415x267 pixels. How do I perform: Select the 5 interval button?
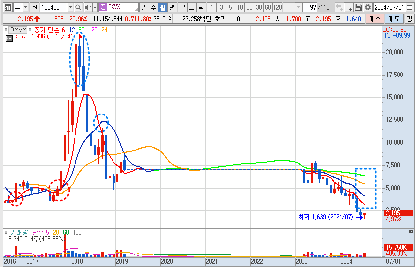tap(230, 7)
